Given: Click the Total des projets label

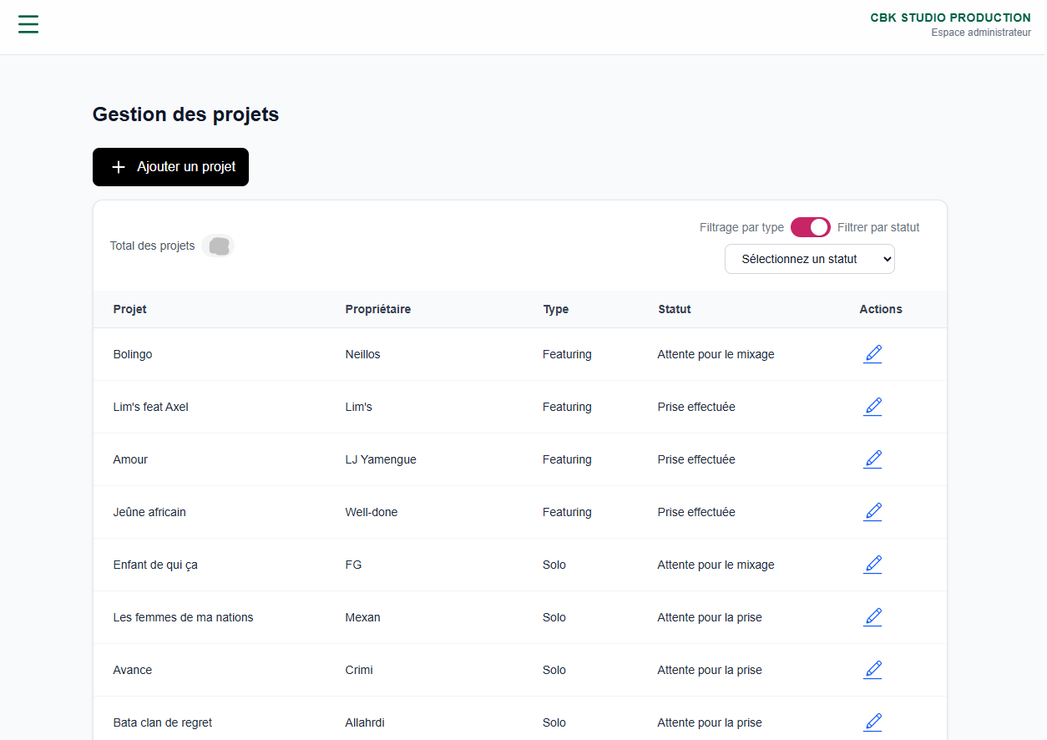Looking at the screenshot, I should [152, 246].
